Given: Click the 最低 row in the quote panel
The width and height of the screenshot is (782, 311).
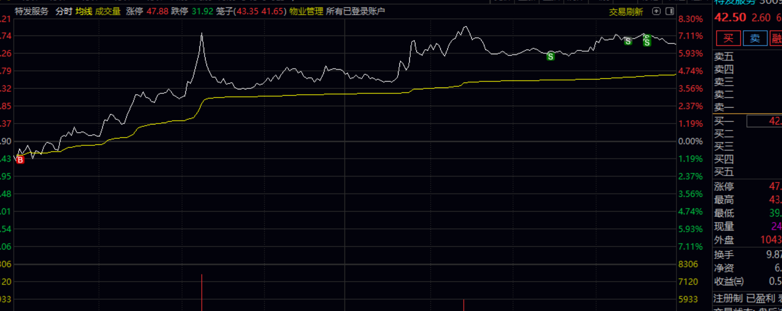Looking at the screenshot, I should tap(747, 213).
